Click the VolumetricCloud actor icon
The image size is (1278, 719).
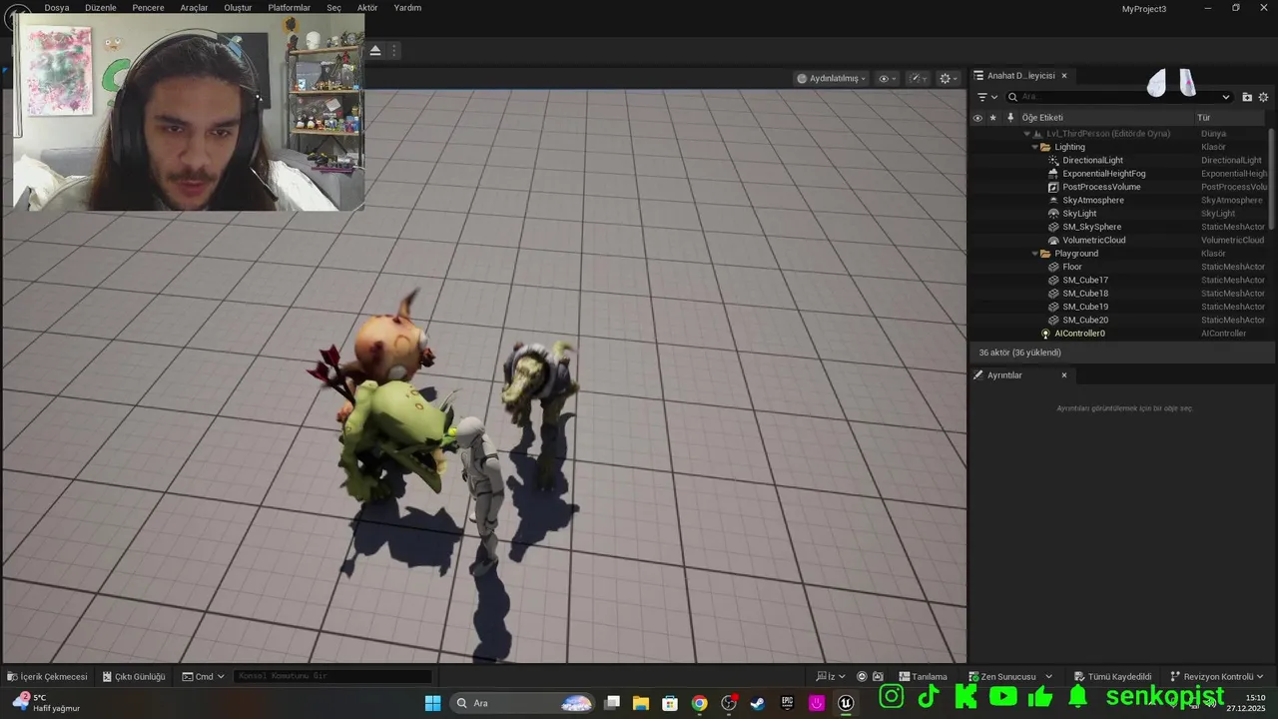tap(1053, 240)
